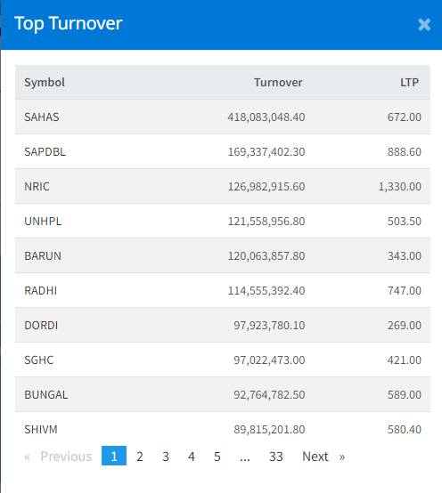Select the SAHAS symbol row
Viewport: 442px width, 493px height.
[223, 117]
